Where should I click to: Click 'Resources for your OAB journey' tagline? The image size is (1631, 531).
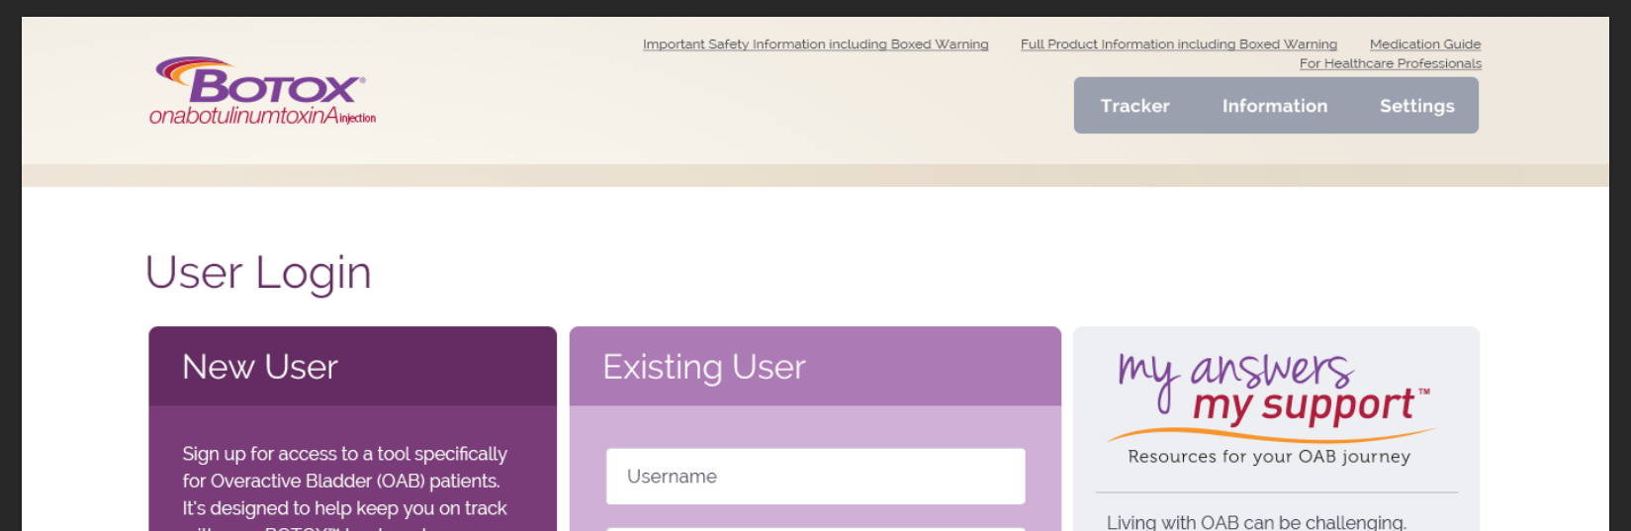(x=1269, y=457)
